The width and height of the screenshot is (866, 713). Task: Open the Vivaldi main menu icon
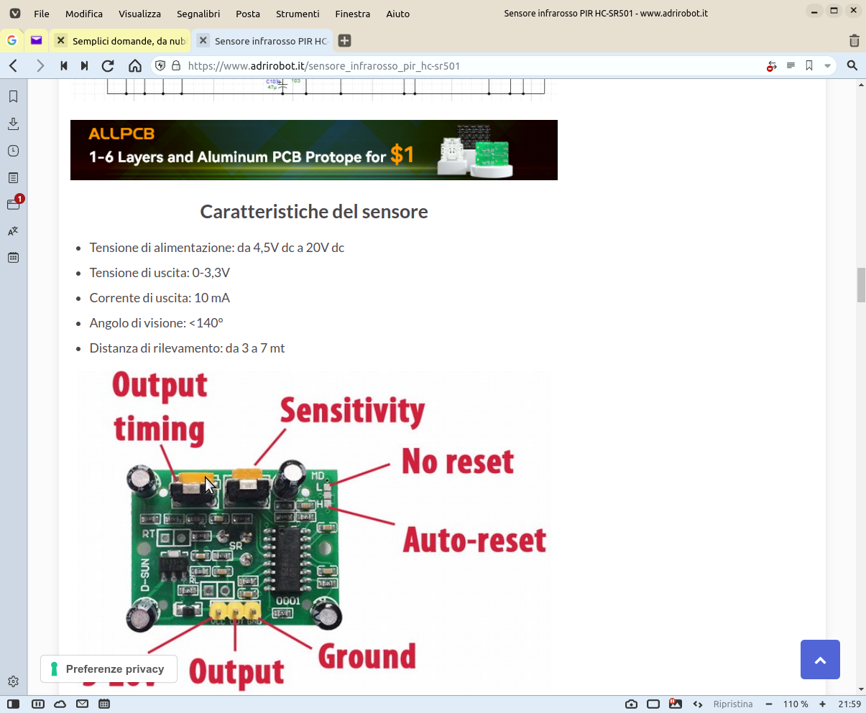click(15, 13)
